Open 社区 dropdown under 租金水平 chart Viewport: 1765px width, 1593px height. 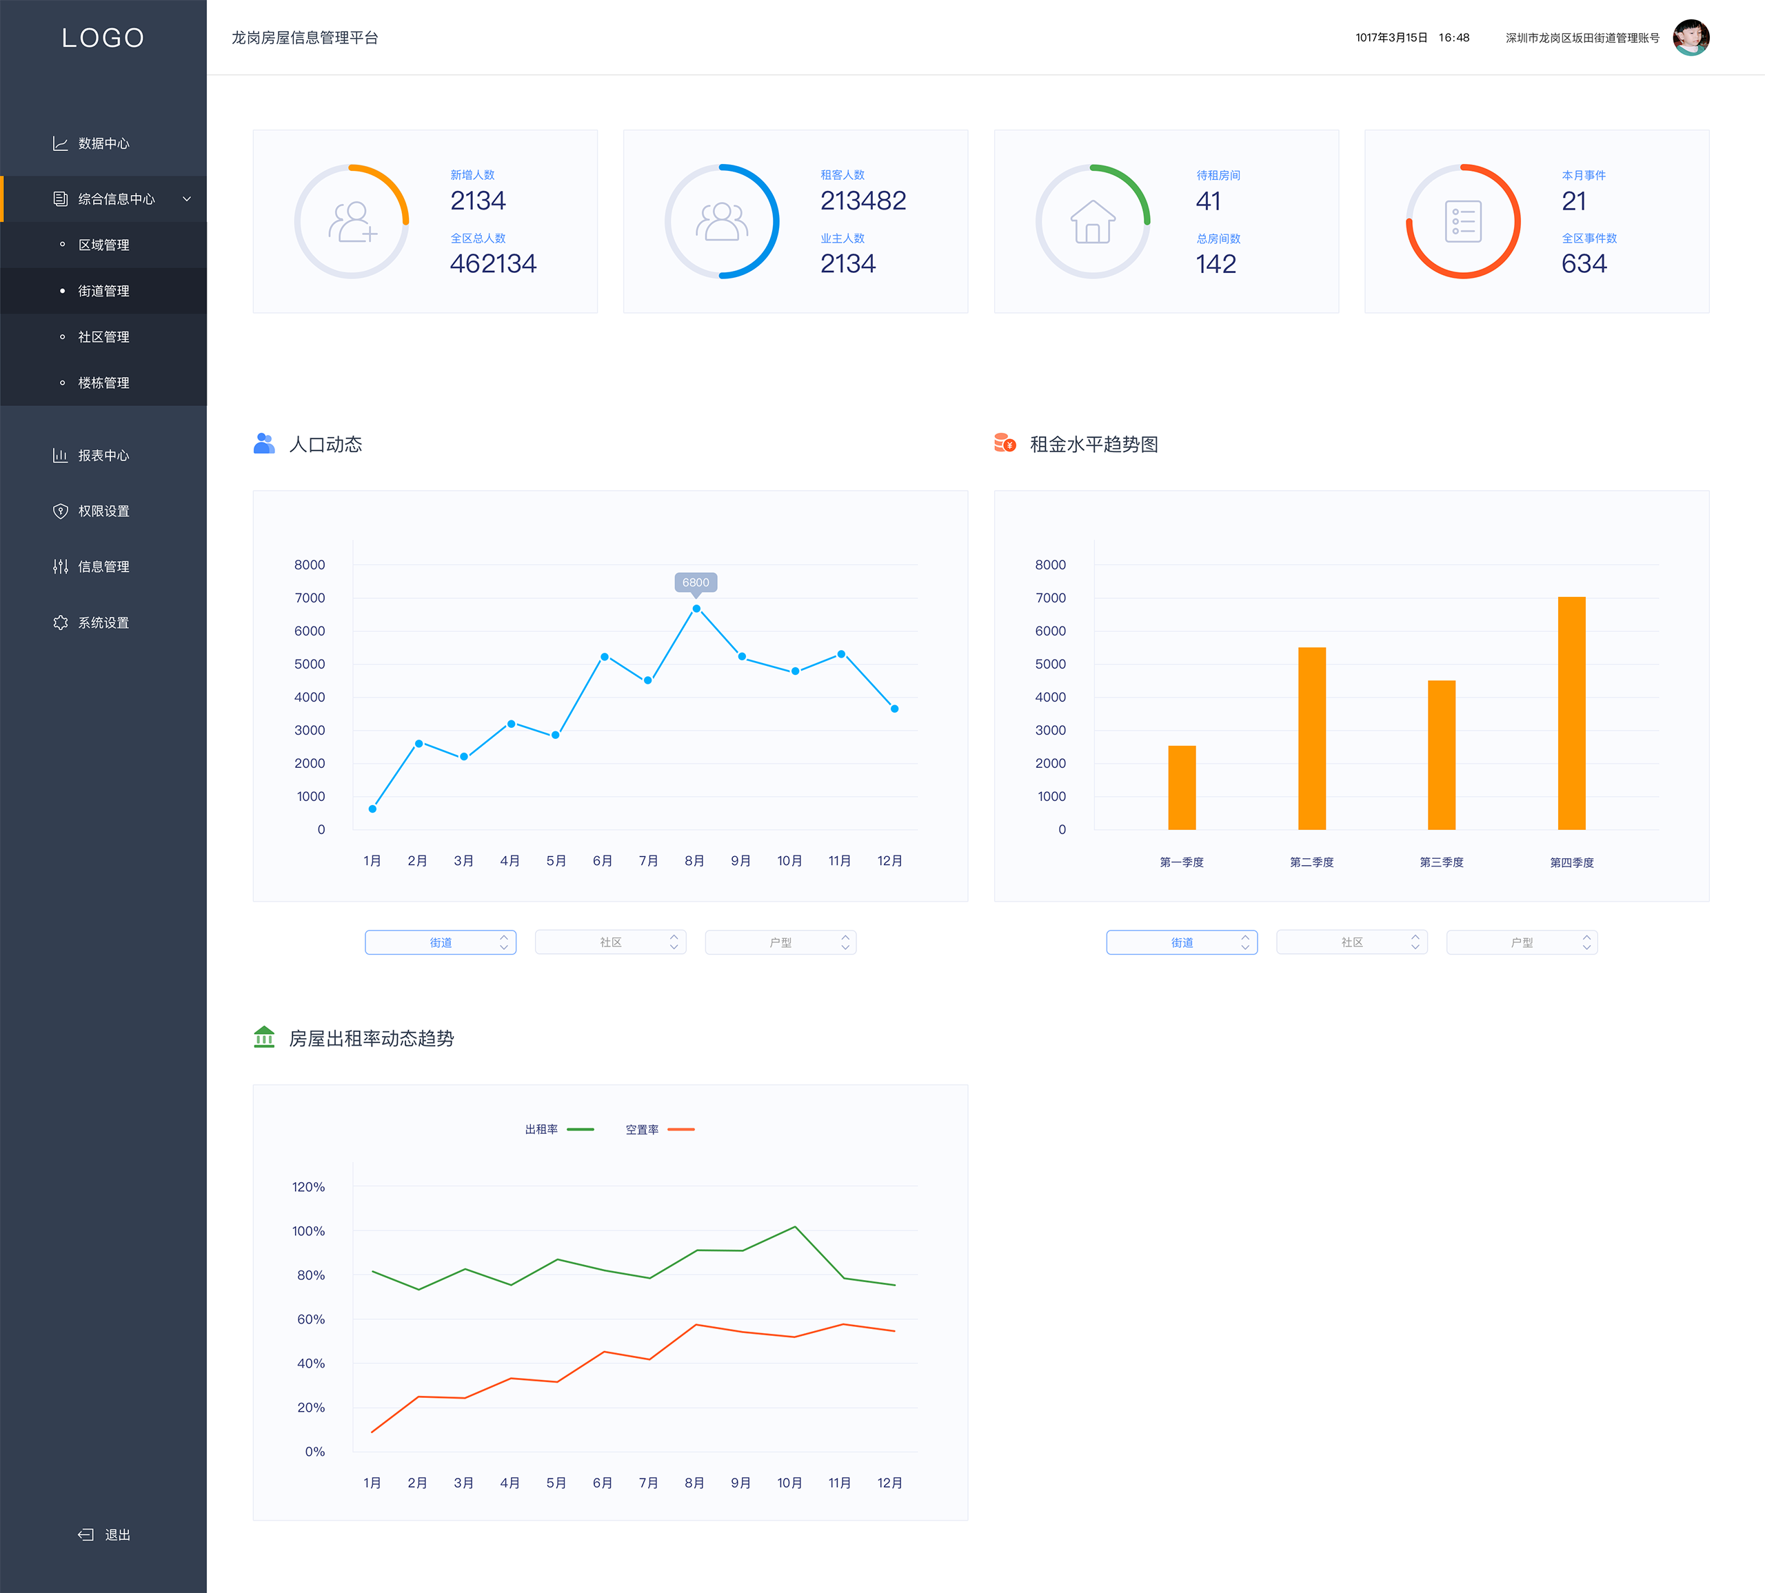coord(1352,942)
